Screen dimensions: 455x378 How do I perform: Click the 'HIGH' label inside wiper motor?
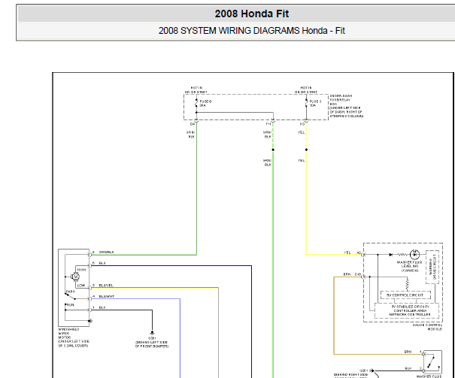click(x=81, y=270)
